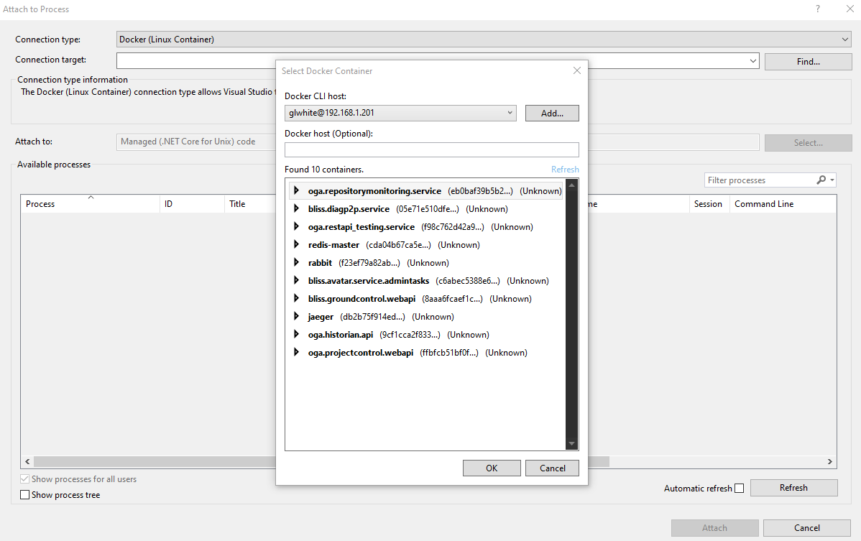Viewport: 861px width, 541px height.
Task: Select the oga.projectcontrol.webapi container
Action: [418, 353]
